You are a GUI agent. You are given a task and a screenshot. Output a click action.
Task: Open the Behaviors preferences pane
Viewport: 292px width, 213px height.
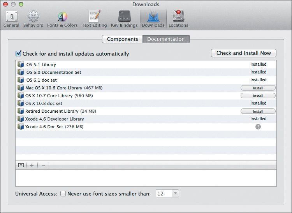coord(33,19)
